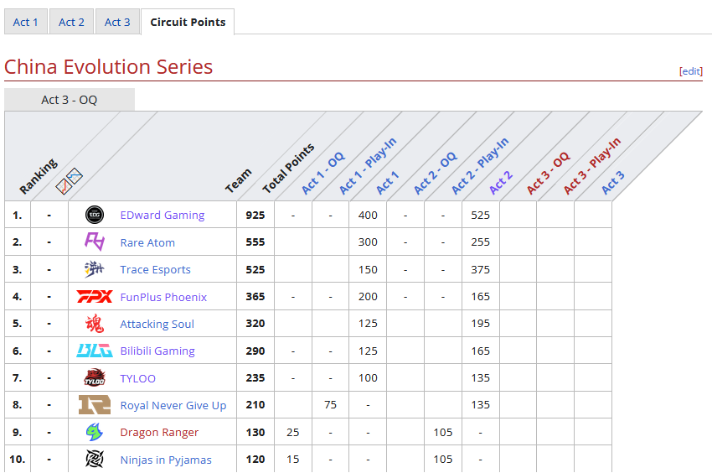Click the Team column header

tap(239, 180)
